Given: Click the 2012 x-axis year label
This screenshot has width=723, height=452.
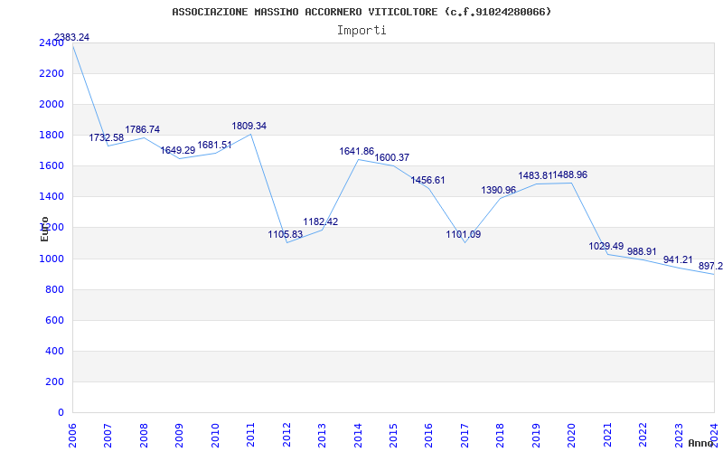Looking at the screenshot, I should 286,435.
